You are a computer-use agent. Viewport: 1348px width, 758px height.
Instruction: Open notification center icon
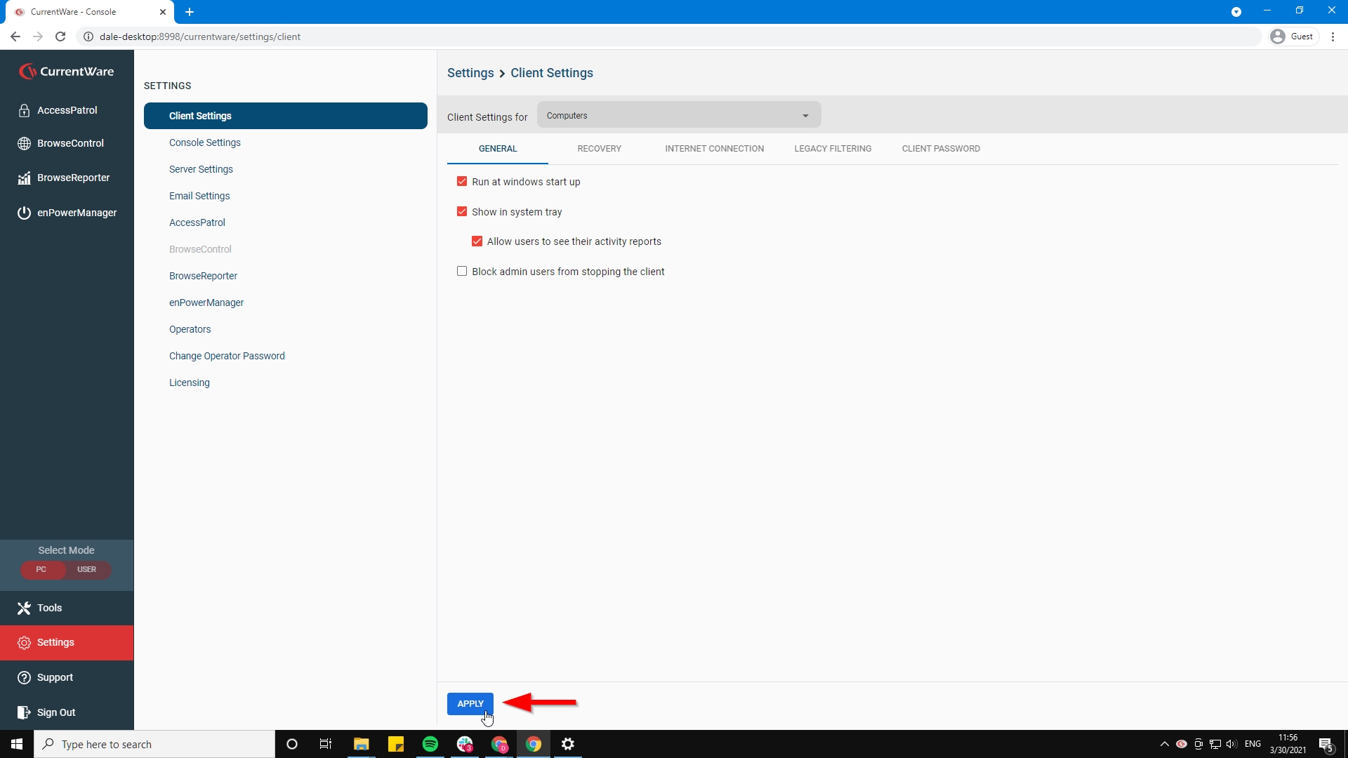click(x=1326, y=744)
